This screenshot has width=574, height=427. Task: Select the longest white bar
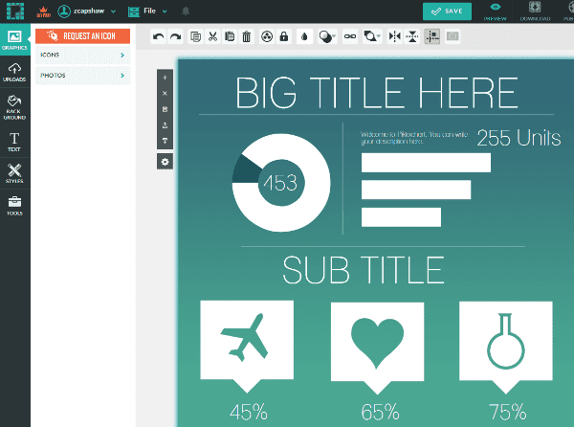coord(426,163)
